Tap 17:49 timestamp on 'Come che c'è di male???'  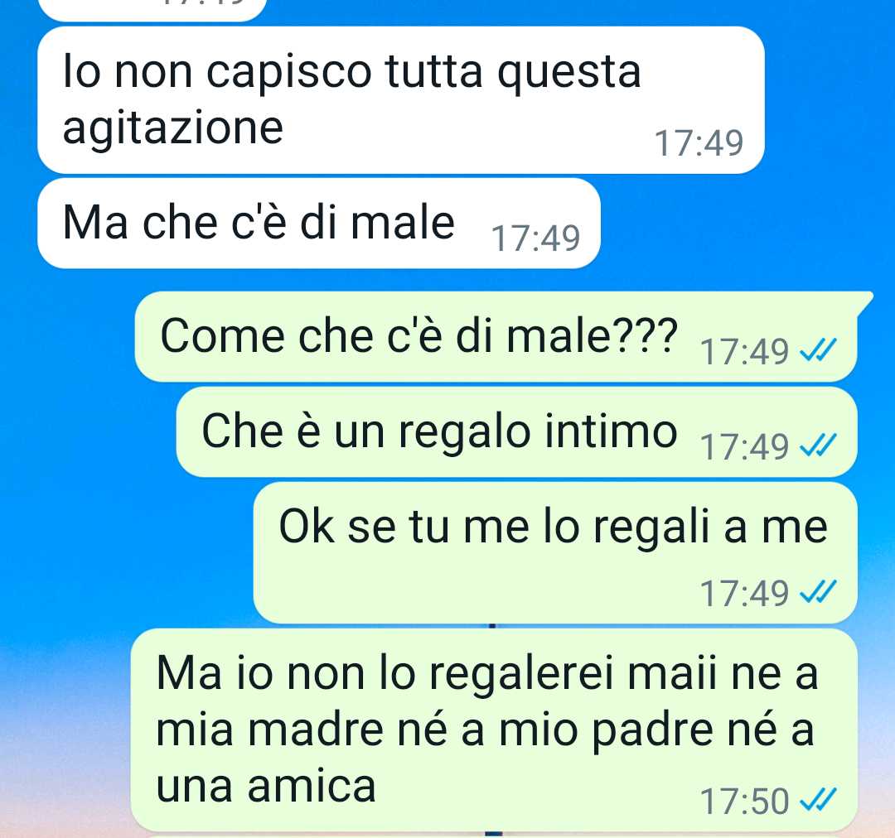pos(743,351)
